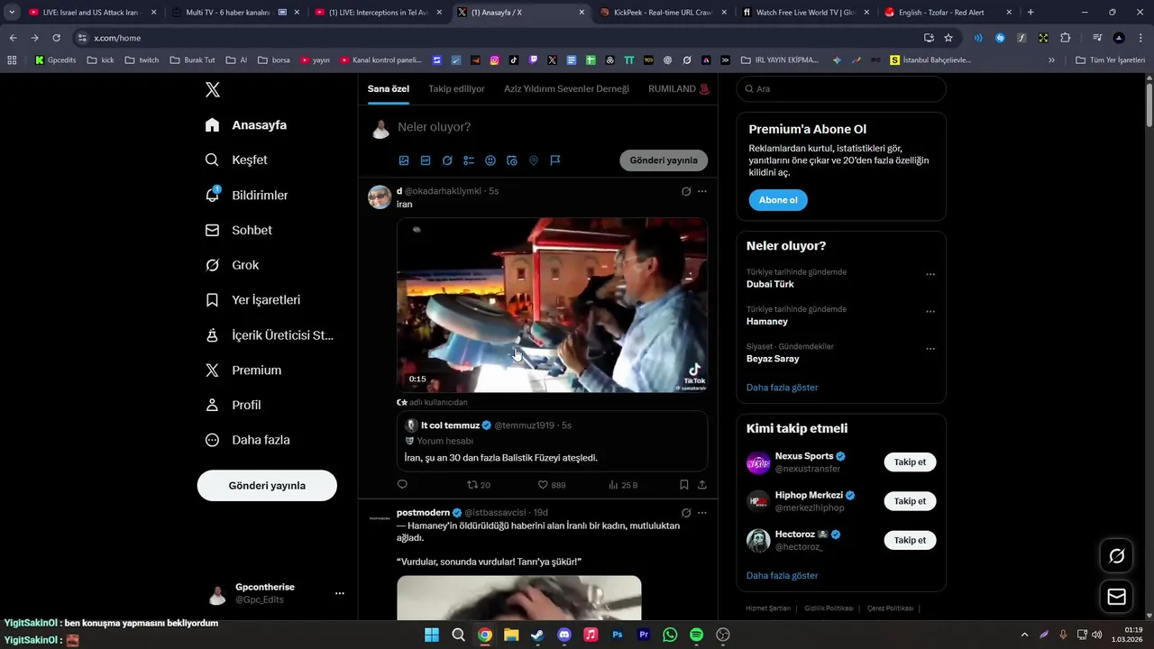Viewport: 1154px width, 649px height.
Task: Open Aziz Yıldırım Sevenler Derneği tab
Action: [566, 89]
